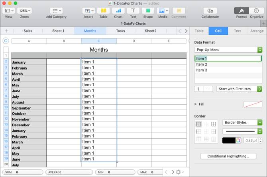Switch to the Sales sheet tab

click(x=28, y=31)
